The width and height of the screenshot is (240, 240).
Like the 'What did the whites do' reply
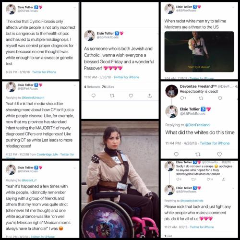(219, 154)
